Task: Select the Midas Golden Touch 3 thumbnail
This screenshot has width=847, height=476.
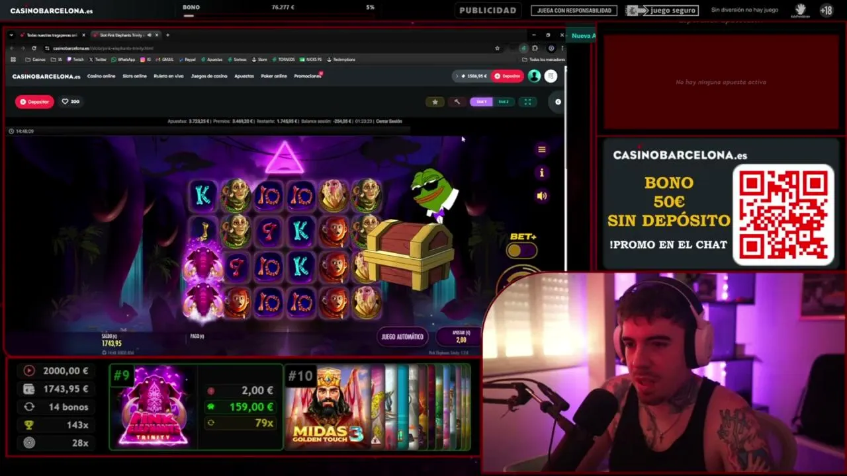Action: 328,407
